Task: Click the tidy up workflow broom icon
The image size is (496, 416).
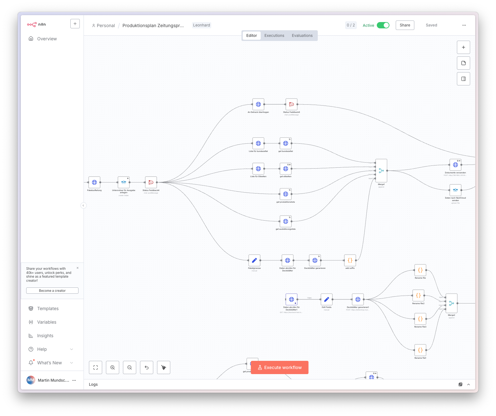Action: 164,367
